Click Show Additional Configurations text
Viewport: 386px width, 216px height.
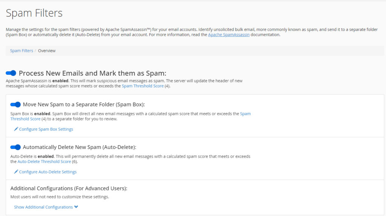[43, 207]
